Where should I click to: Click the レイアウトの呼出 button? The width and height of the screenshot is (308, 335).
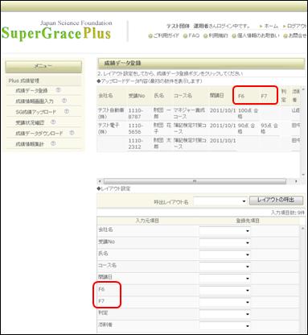pos(277,201)
